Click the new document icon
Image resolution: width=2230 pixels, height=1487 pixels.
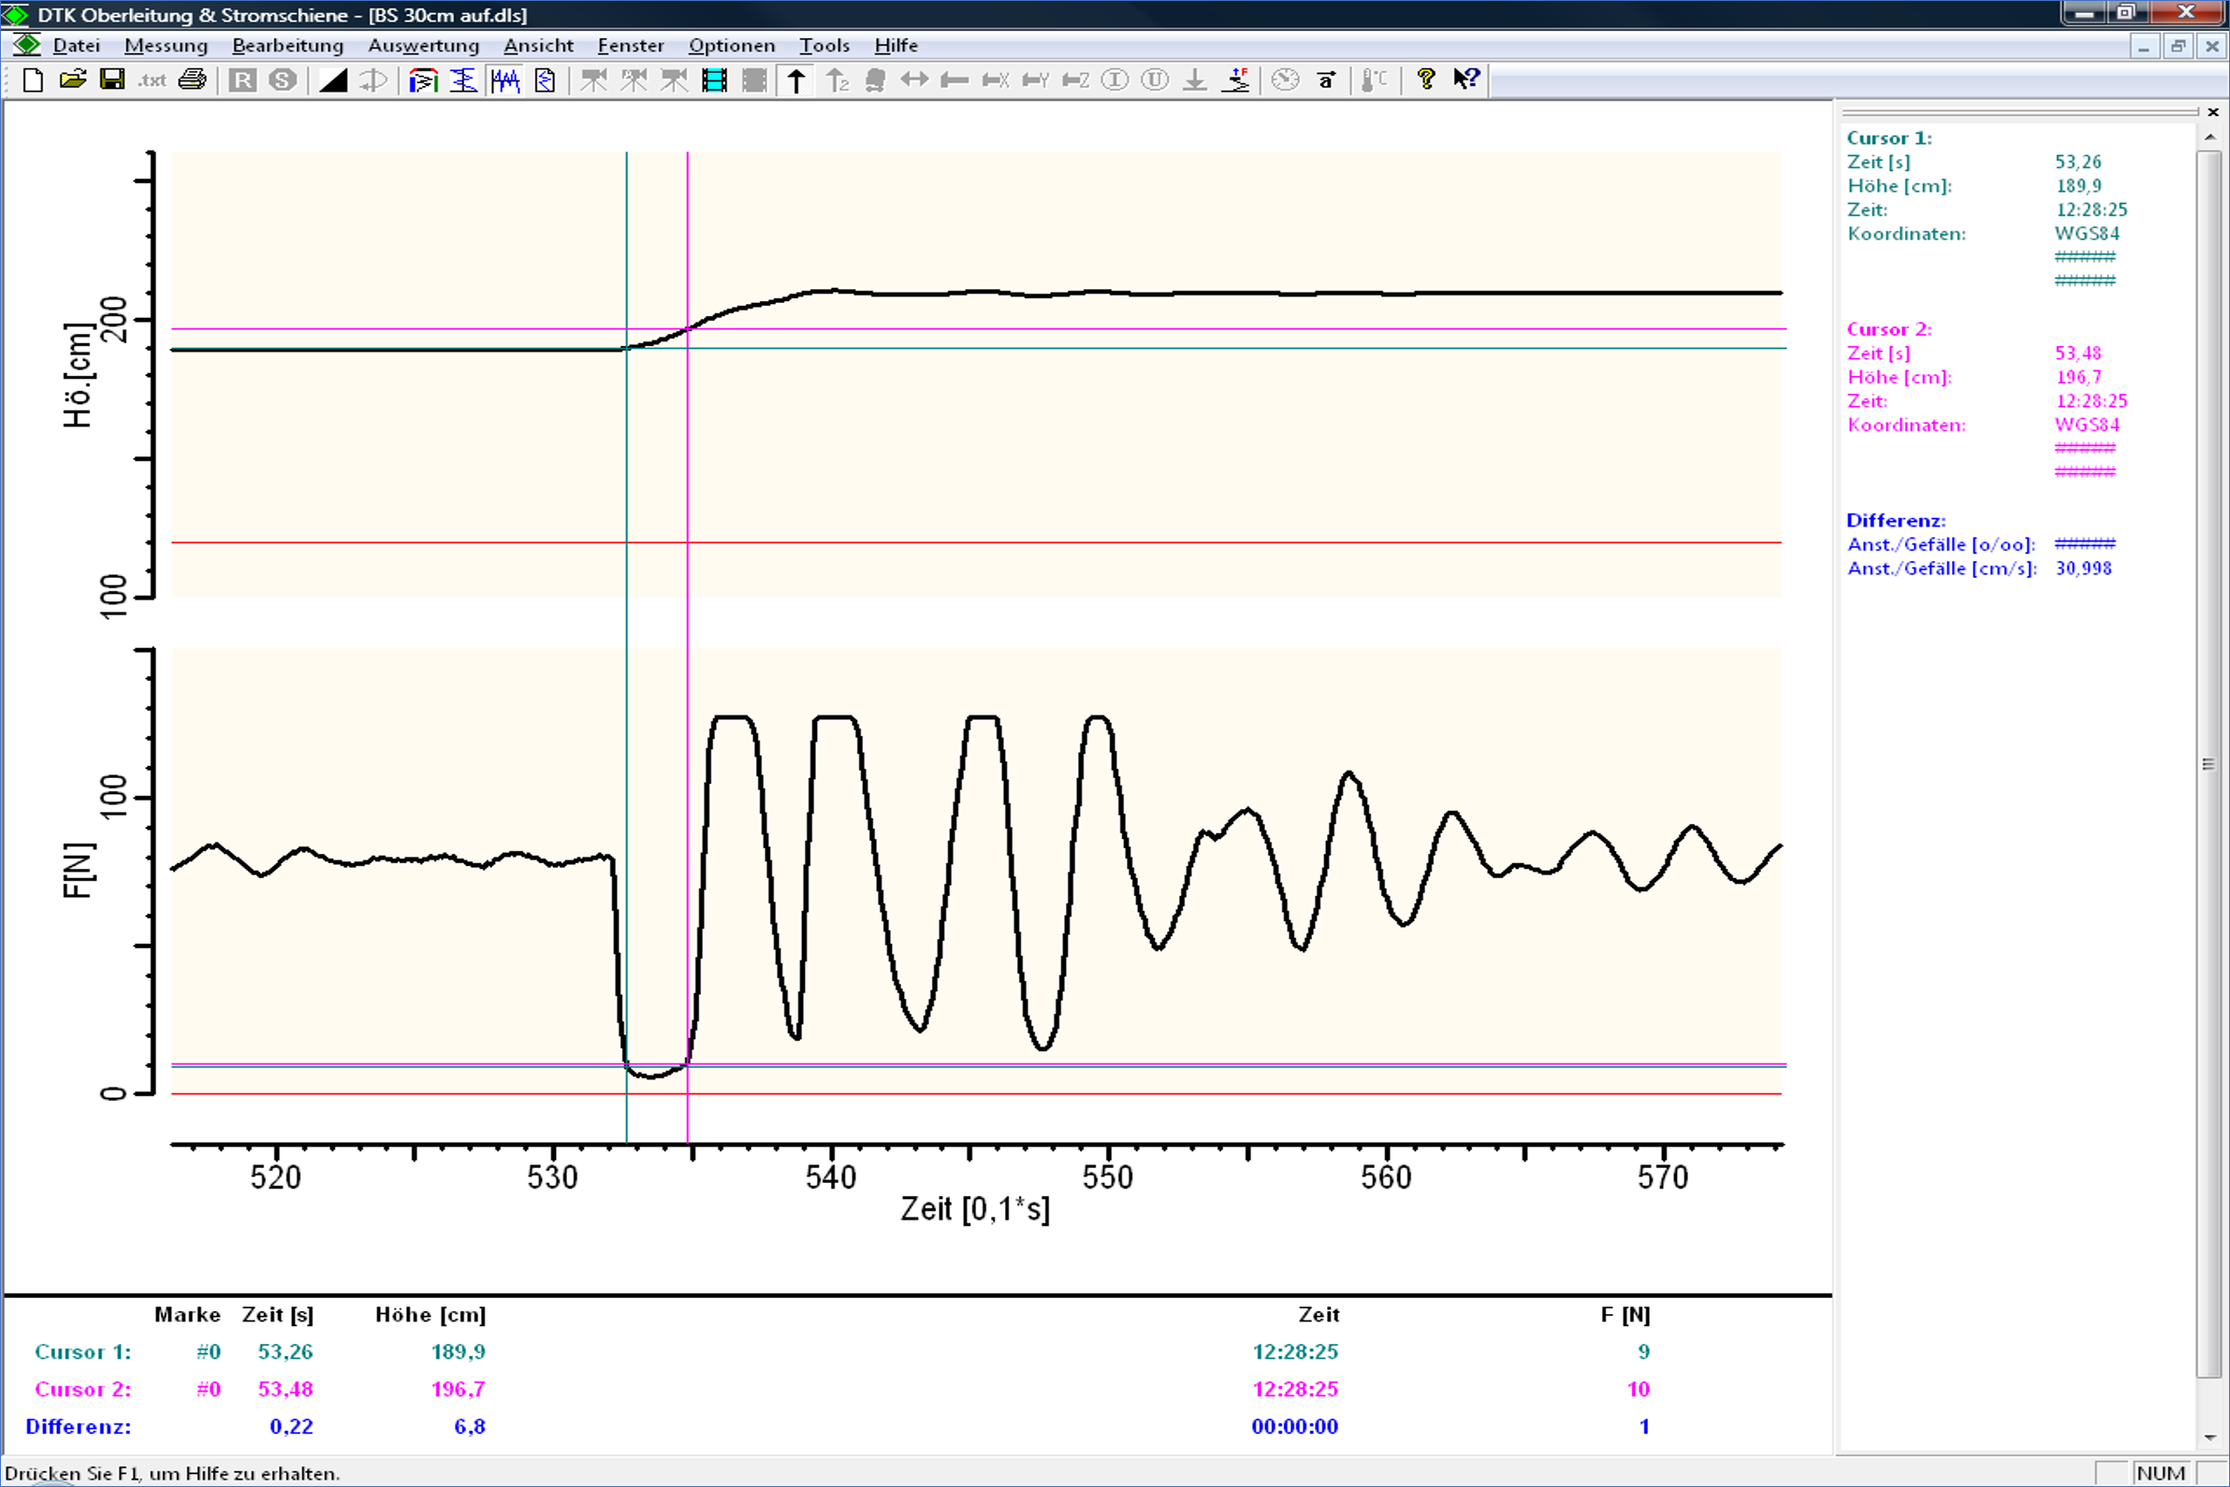pos(32,80)
